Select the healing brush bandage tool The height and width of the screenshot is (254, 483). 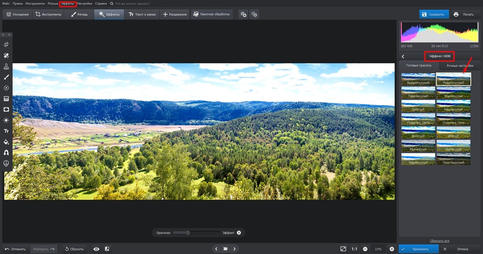6,55
